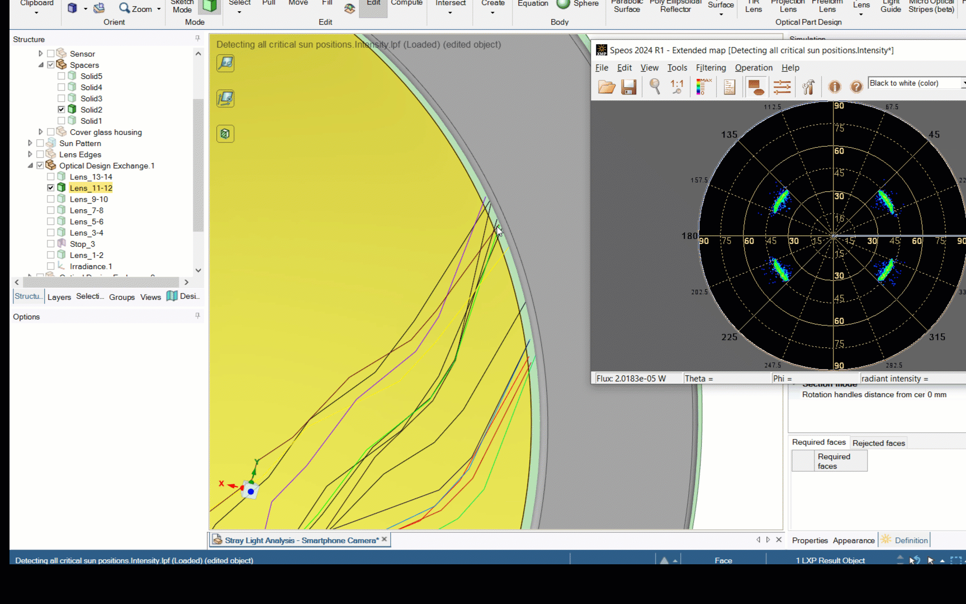Click the information icon in Speos map
Viewport: 966px width, 604px height.
[x=835, y=87]
